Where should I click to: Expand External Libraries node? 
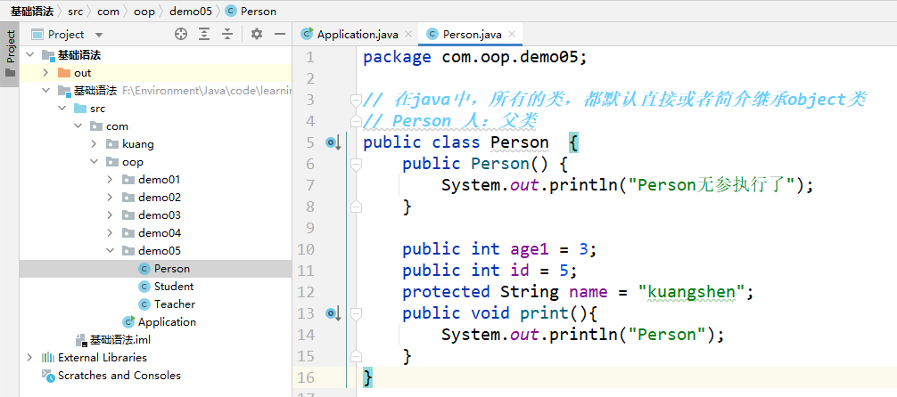coord(29,357)
